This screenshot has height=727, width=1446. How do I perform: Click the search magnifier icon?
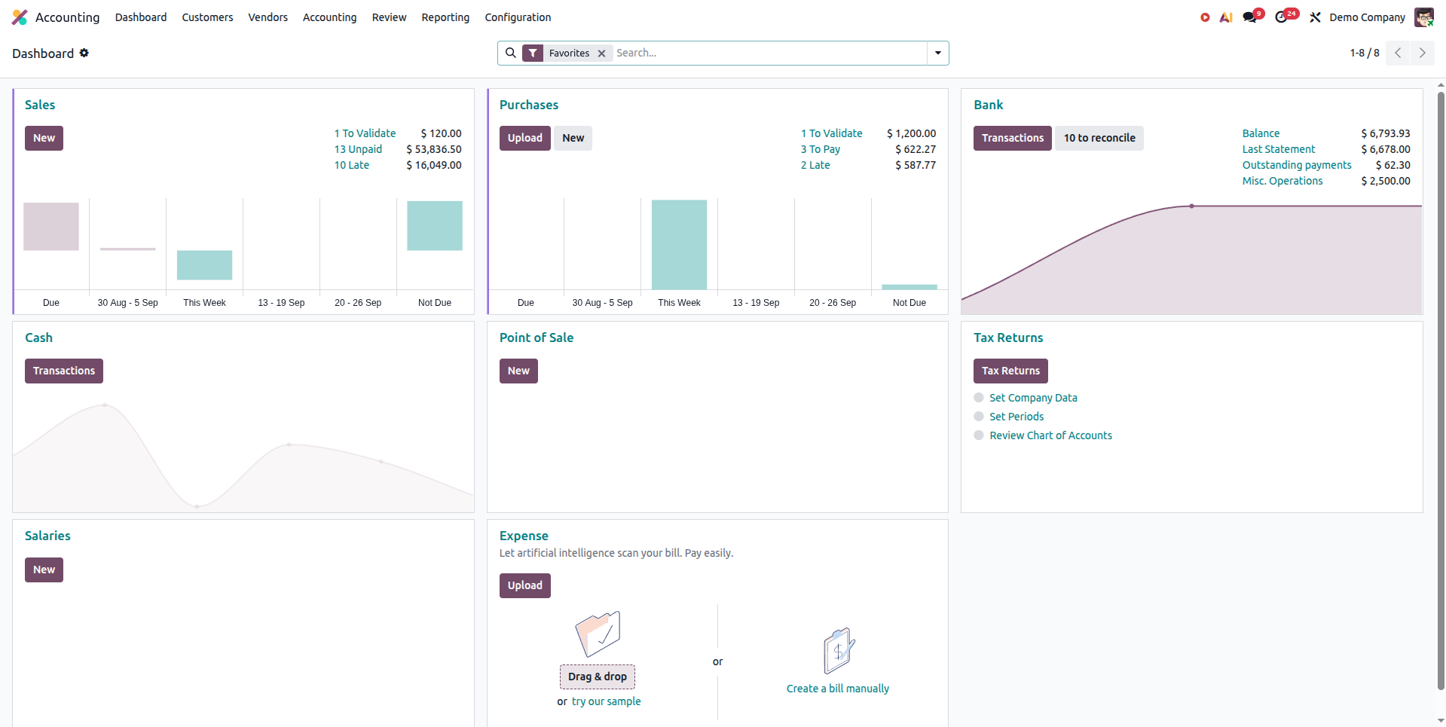coord(510,53)
